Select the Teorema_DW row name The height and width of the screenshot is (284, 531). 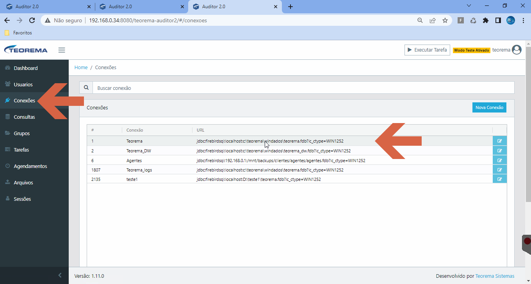139,151
